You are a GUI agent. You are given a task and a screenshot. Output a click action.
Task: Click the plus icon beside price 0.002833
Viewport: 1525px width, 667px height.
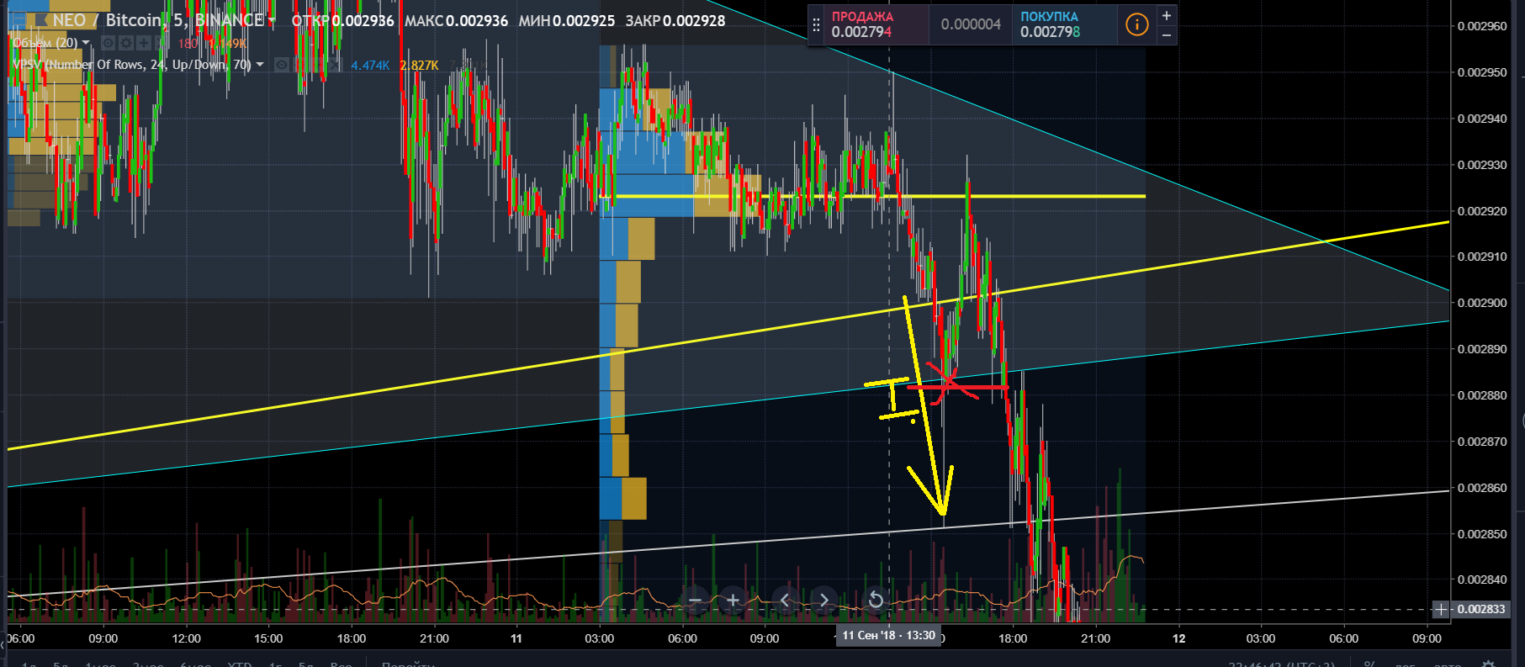(1441, 609)
